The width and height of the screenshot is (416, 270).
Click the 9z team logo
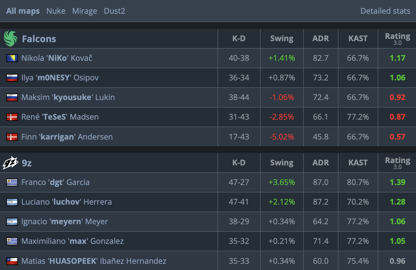10,163
